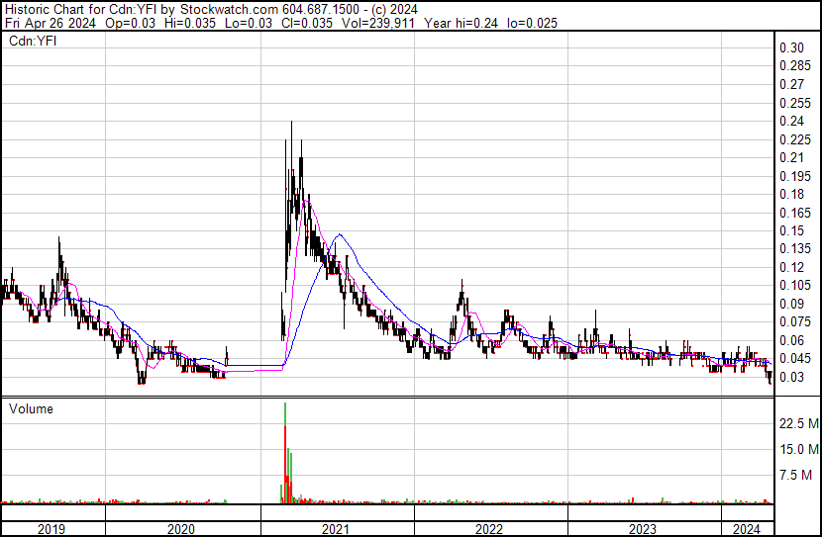Click the 0.03 price axis label
This screenshot has width=822, height=537.
point(791,377)
